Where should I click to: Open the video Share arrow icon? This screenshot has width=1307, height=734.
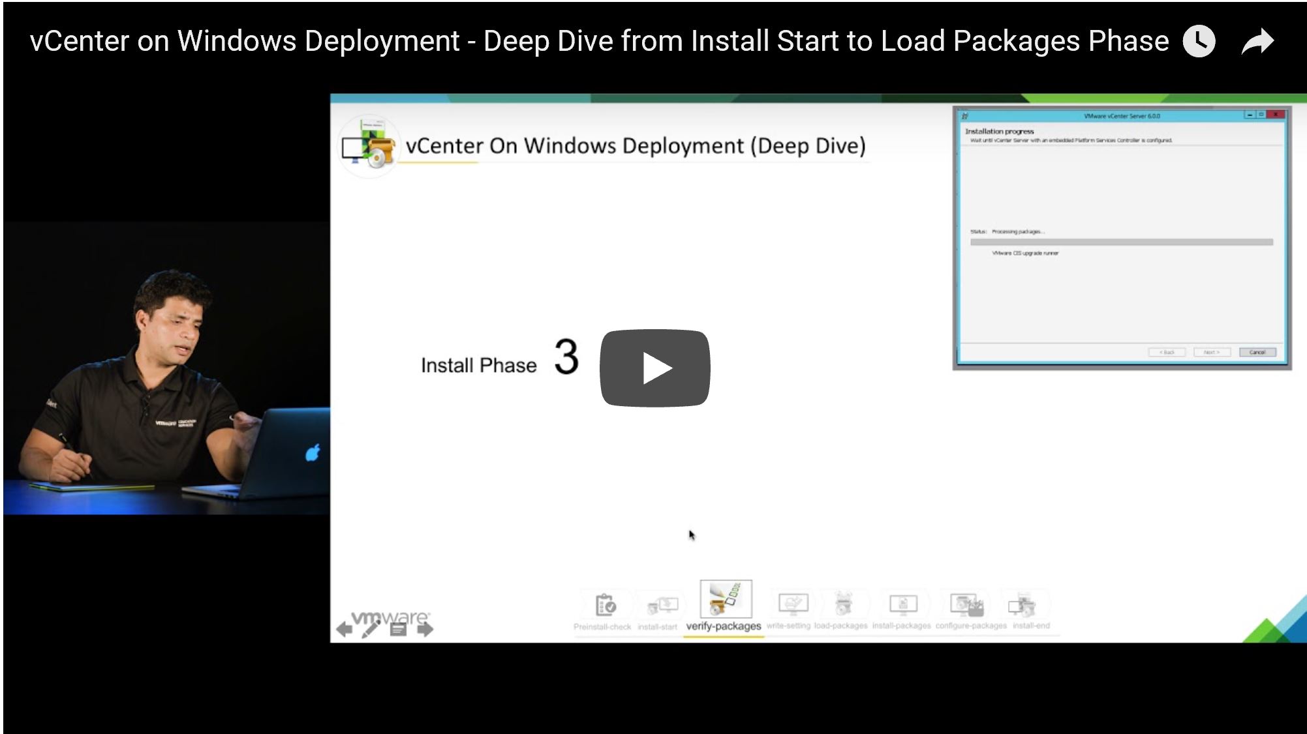coord(1257,40)
